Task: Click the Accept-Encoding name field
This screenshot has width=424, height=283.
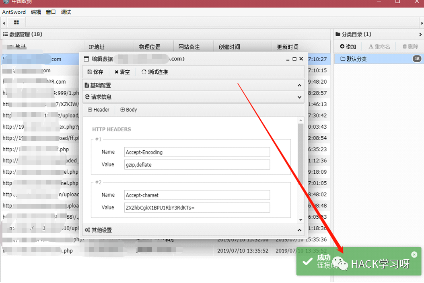Action: click(x=197, y=152)
